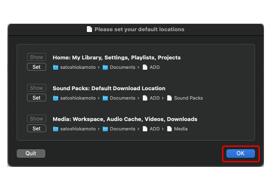Viewport: 273px width, 195px height.
Task: Click 'Please set your default locations' title
Action: tap(140, 30)
